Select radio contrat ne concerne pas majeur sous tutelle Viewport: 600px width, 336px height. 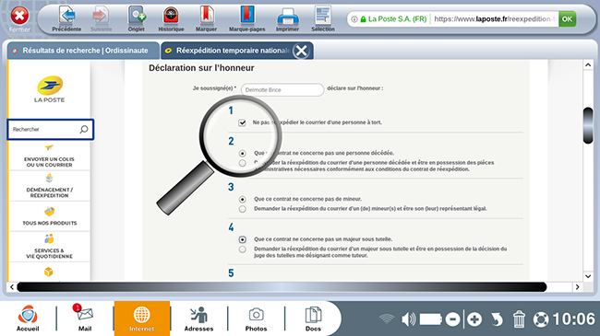point(242,239)
